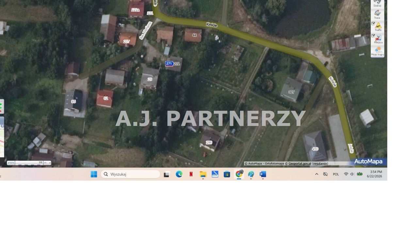
Task: Open the Geoportal.gov.pl link
Action: (299, 164)
